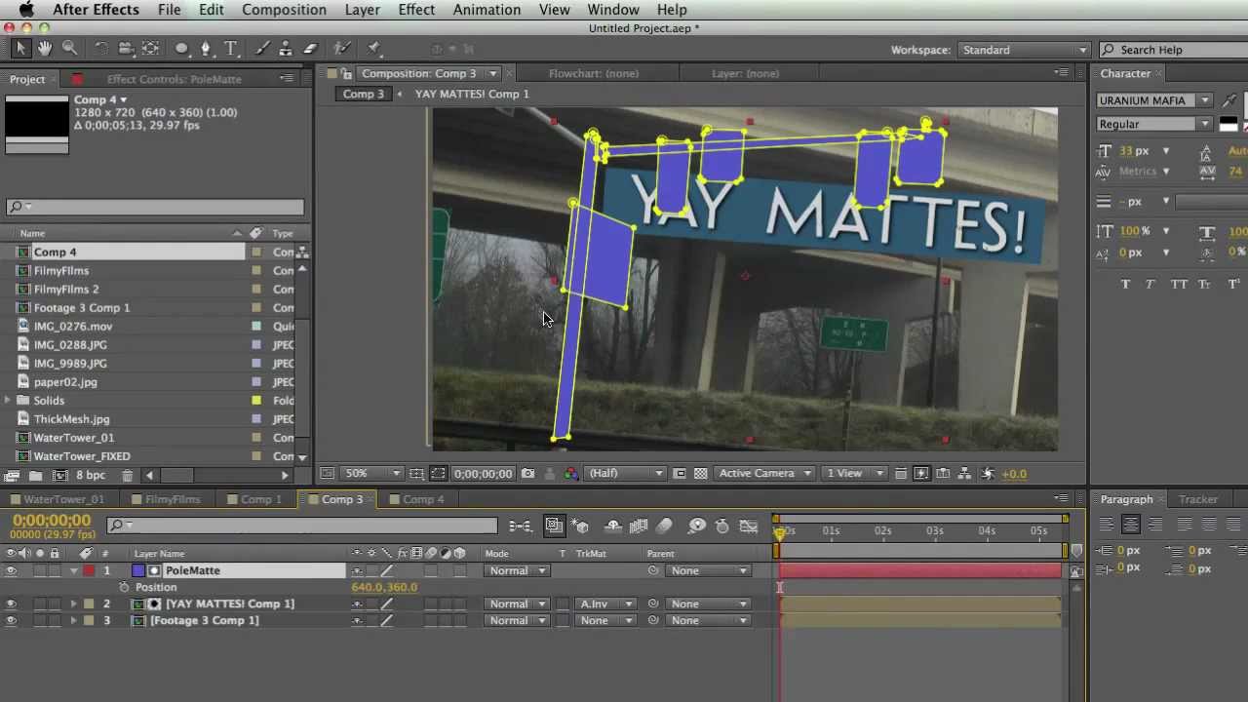The image size is (1248, 702).
Task: Click the current time 0;00;00;00 in viewer
Action: pos(483,474)
